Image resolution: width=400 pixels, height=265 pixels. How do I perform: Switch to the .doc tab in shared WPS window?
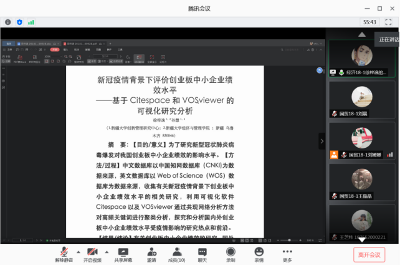[x=38, y=44]
